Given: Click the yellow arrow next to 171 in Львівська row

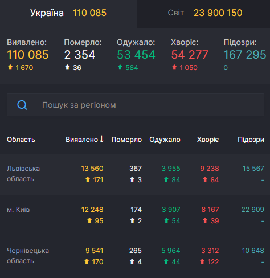Looking at the screenshot, I should point(88,179).
